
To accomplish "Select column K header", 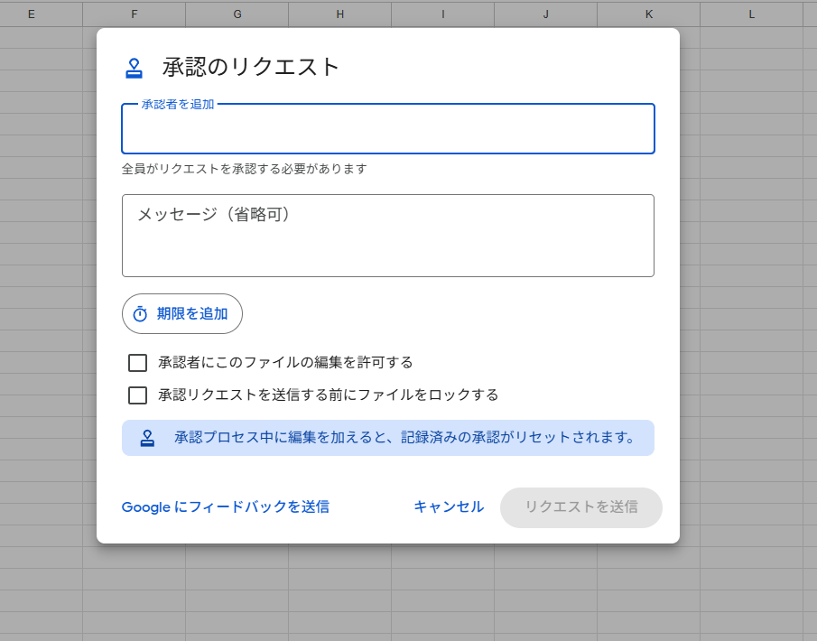I will [x=648, y=14].
